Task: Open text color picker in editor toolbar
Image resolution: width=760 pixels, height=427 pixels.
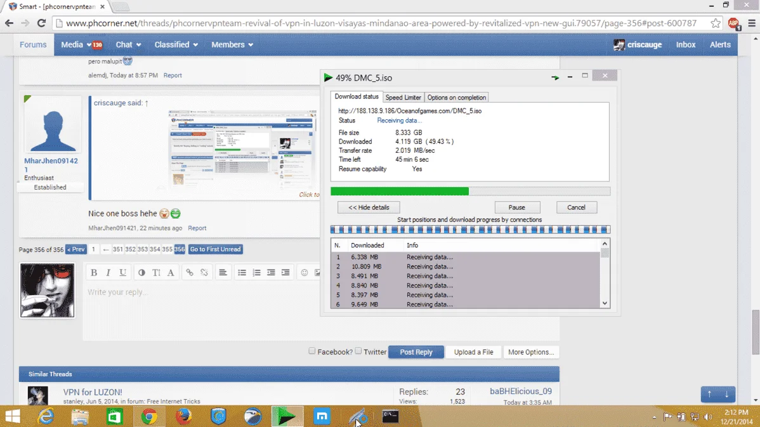Action: coord(141,273)
